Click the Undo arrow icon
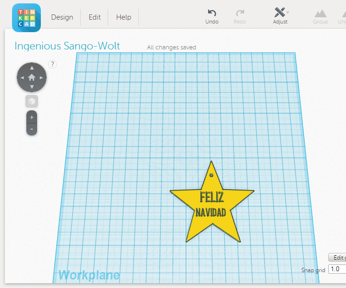Image resolution: width=346 pixels, height=288 pixels. pyautogui.click(x=212, y=13)
